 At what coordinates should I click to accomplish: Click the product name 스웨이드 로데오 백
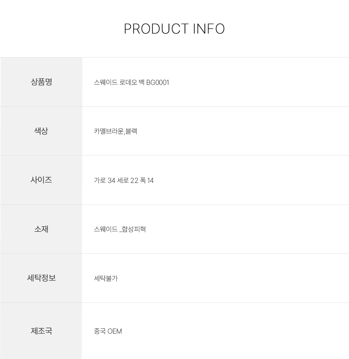(119, 83)
